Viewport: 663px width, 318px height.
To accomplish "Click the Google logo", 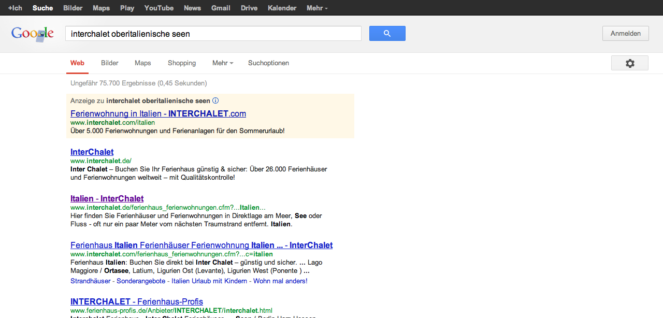I will click(x=33, y=34).
